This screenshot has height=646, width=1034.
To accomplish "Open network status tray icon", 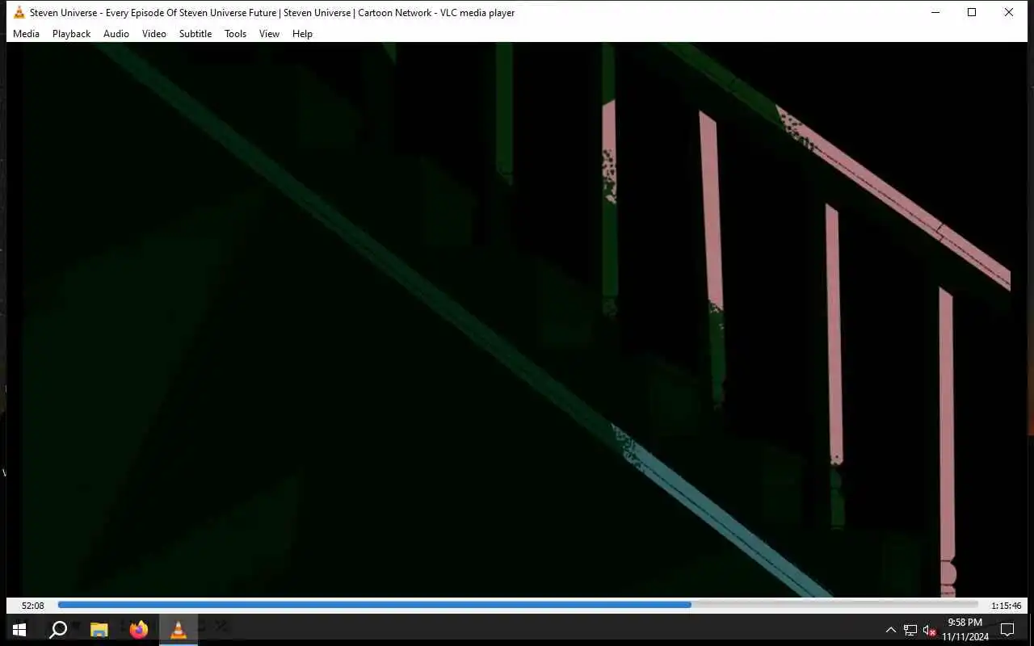I will (910, 630).
